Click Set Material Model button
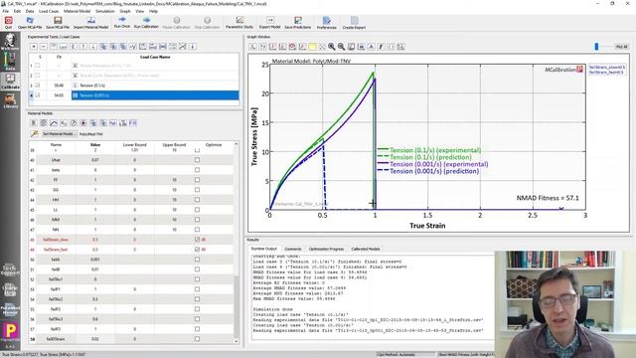Image resolution: width=636 pixels, height=358 pixels. tap(60, 133)
